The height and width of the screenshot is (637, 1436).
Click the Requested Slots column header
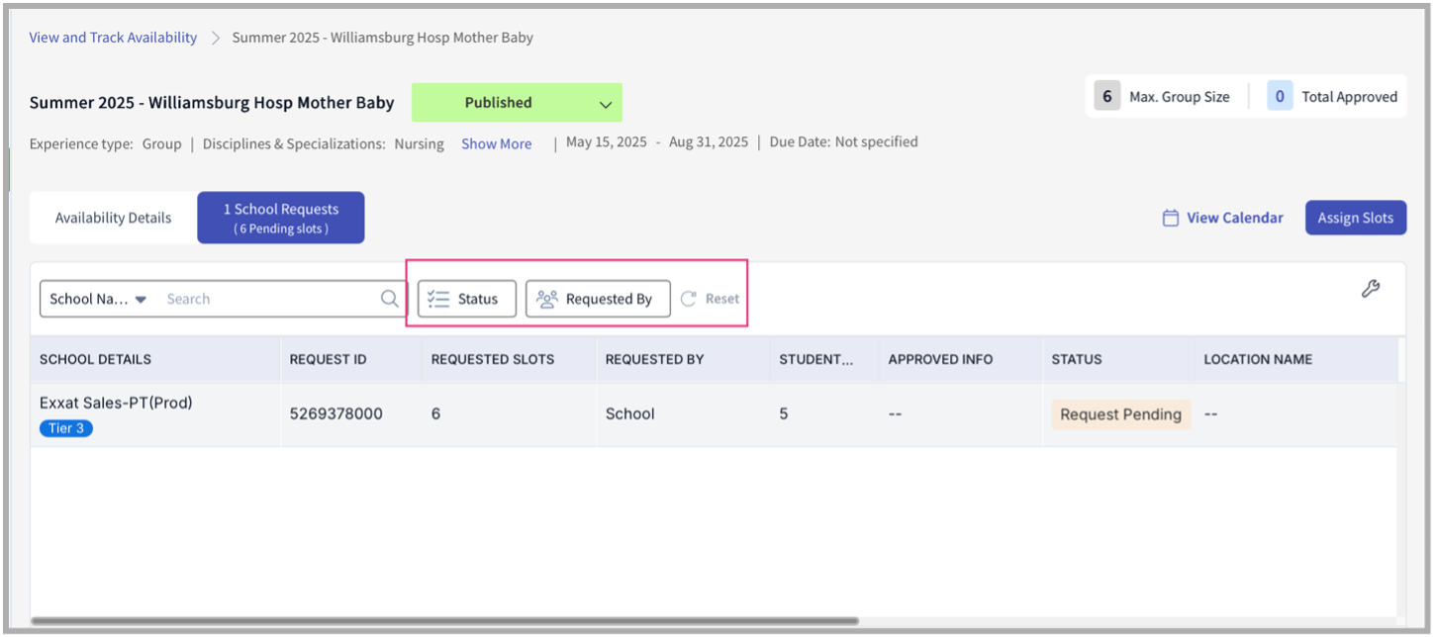click(493, 359)
